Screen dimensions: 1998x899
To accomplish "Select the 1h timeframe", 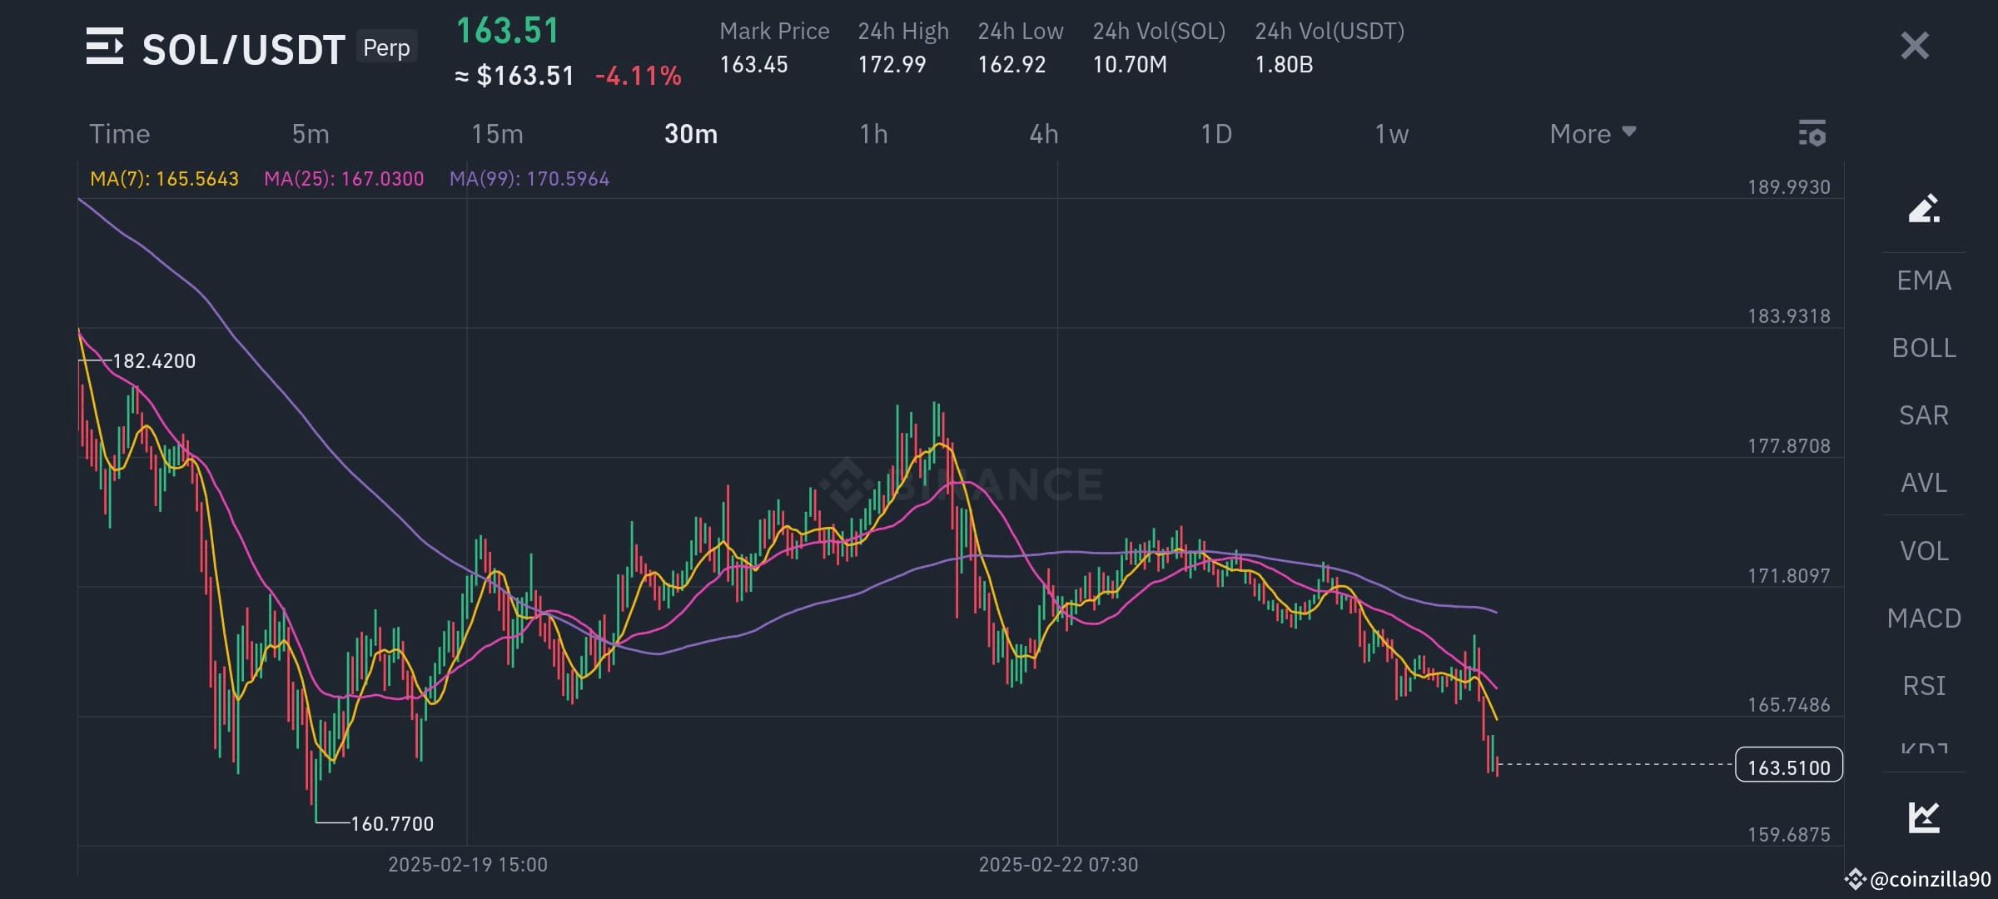I will click(x=873, y=134).
